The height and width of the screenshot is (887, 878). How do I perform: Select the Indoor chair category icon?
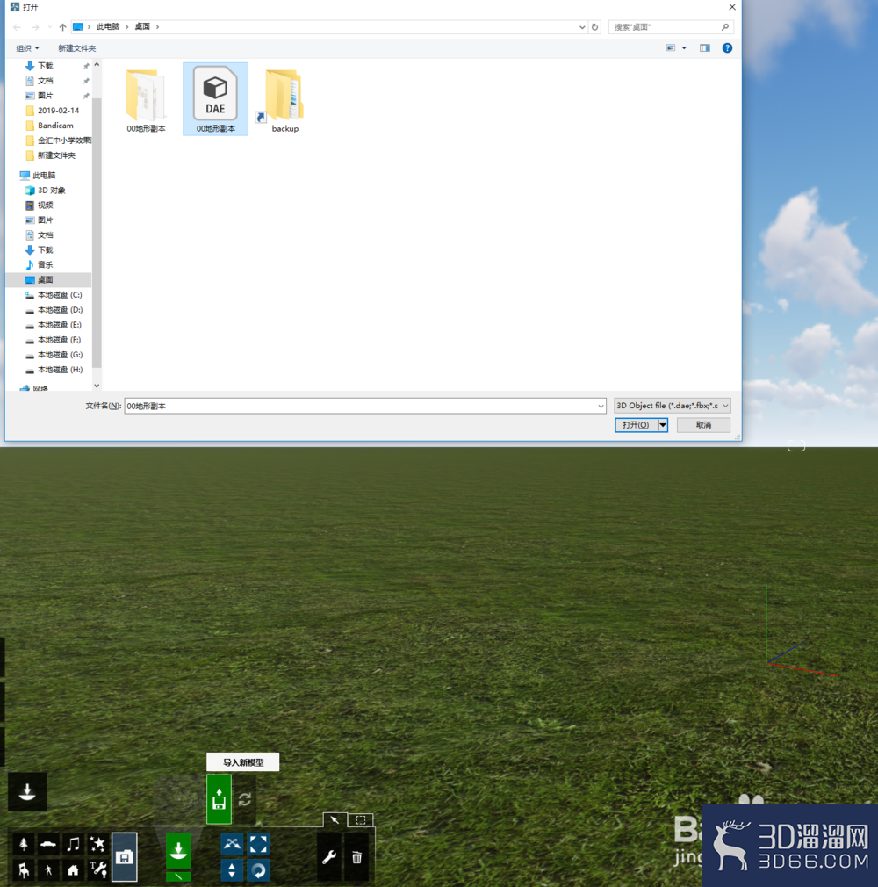pyautogui.click(x=24, y=869)
